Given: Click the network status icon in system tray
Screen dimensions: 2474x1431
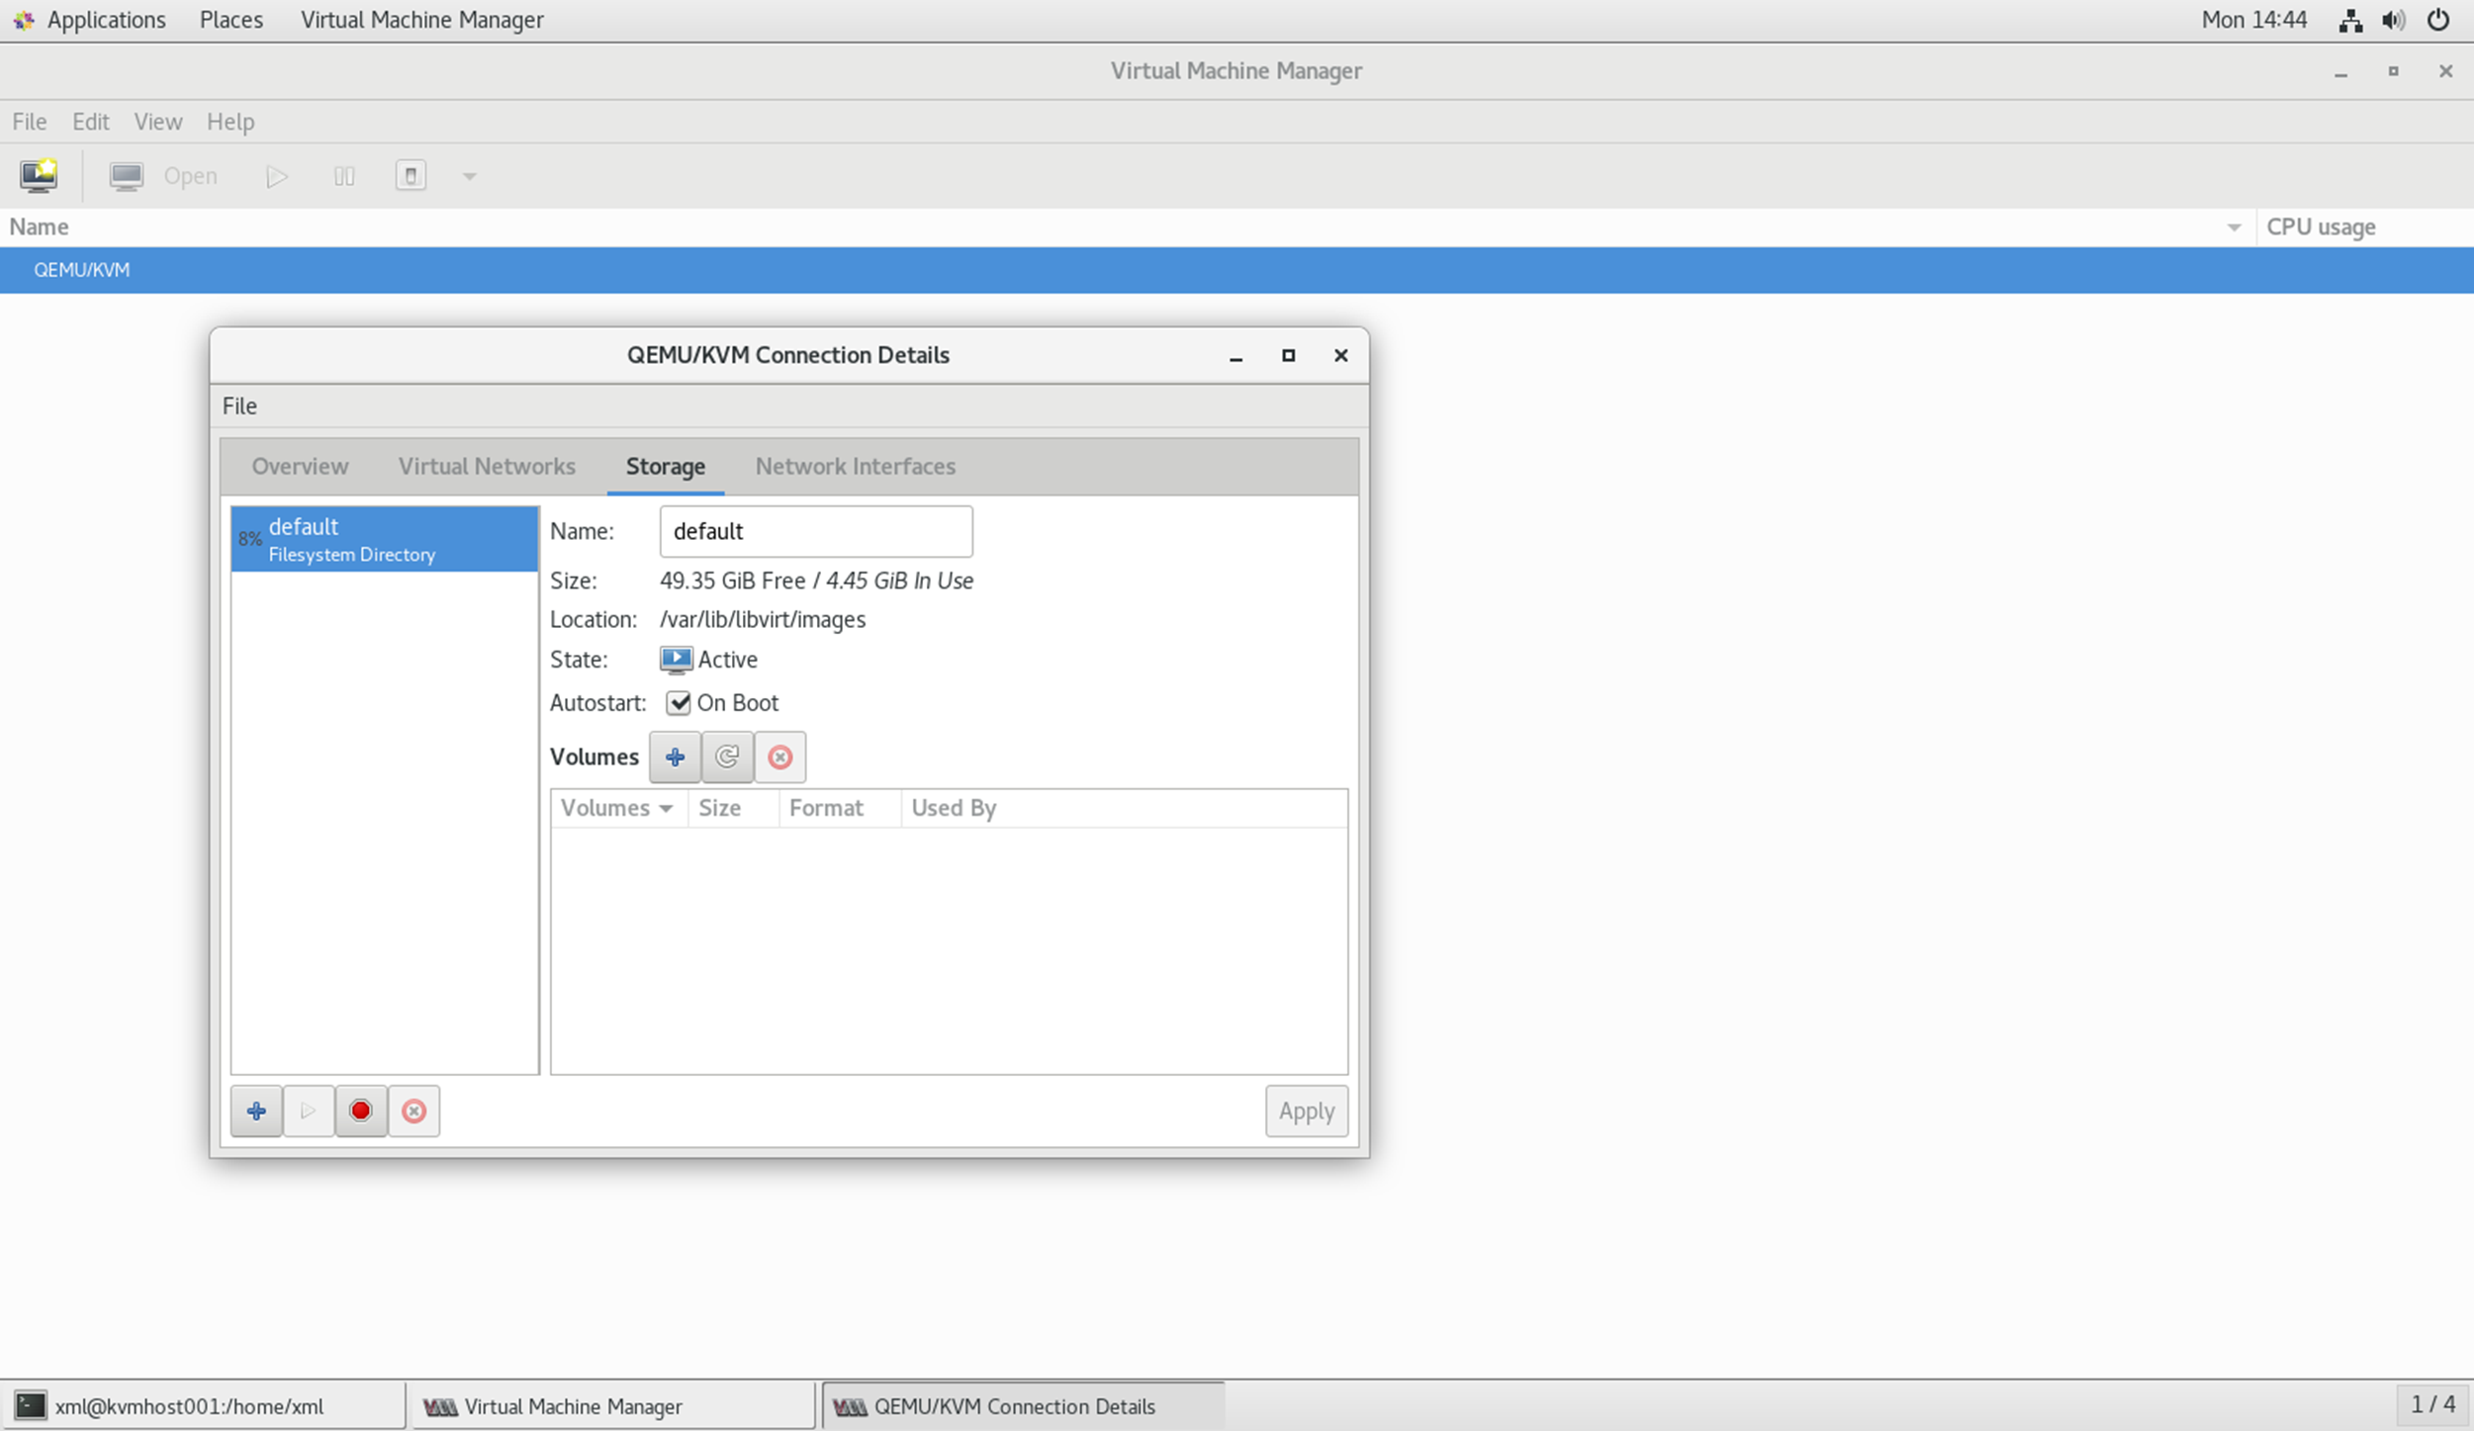Looking at the screenshot, I should point(2348,19).
